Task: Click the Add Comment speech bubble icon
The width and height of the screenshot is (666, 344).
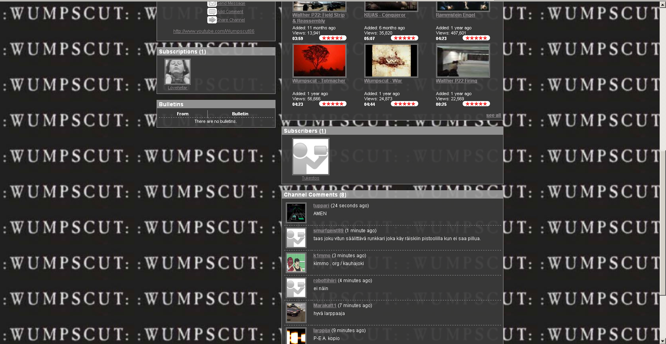Action: (x=212, y=12)
